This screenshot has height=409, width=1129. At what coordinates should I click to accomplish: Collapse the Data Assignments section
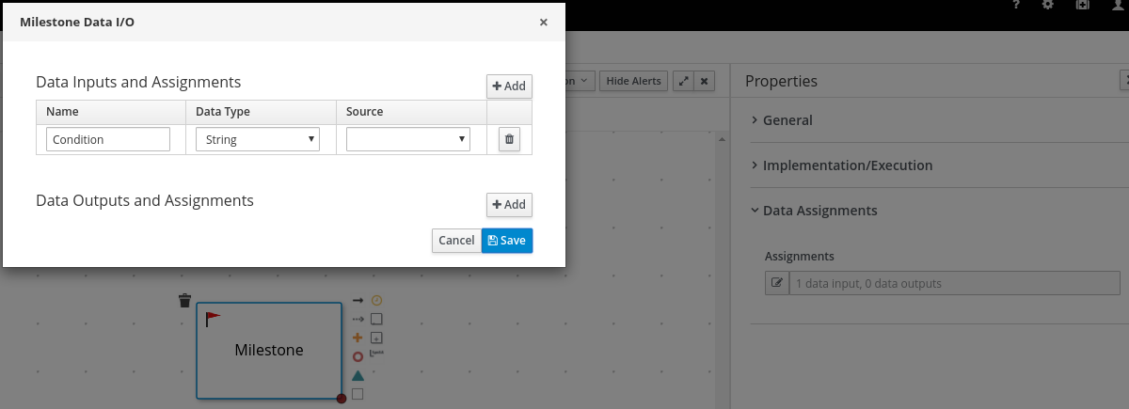point(819,211)
